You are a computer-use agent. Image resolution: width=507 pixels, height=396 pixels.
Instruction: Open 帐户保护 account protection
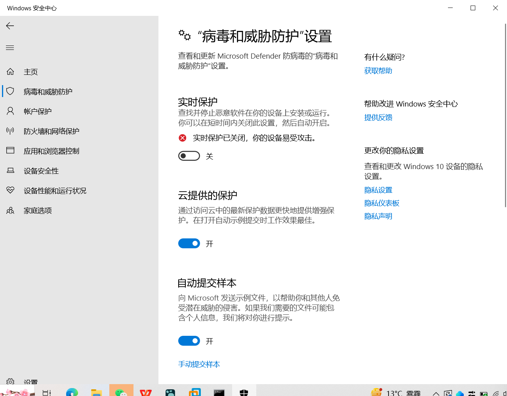(x=79, y=111)
